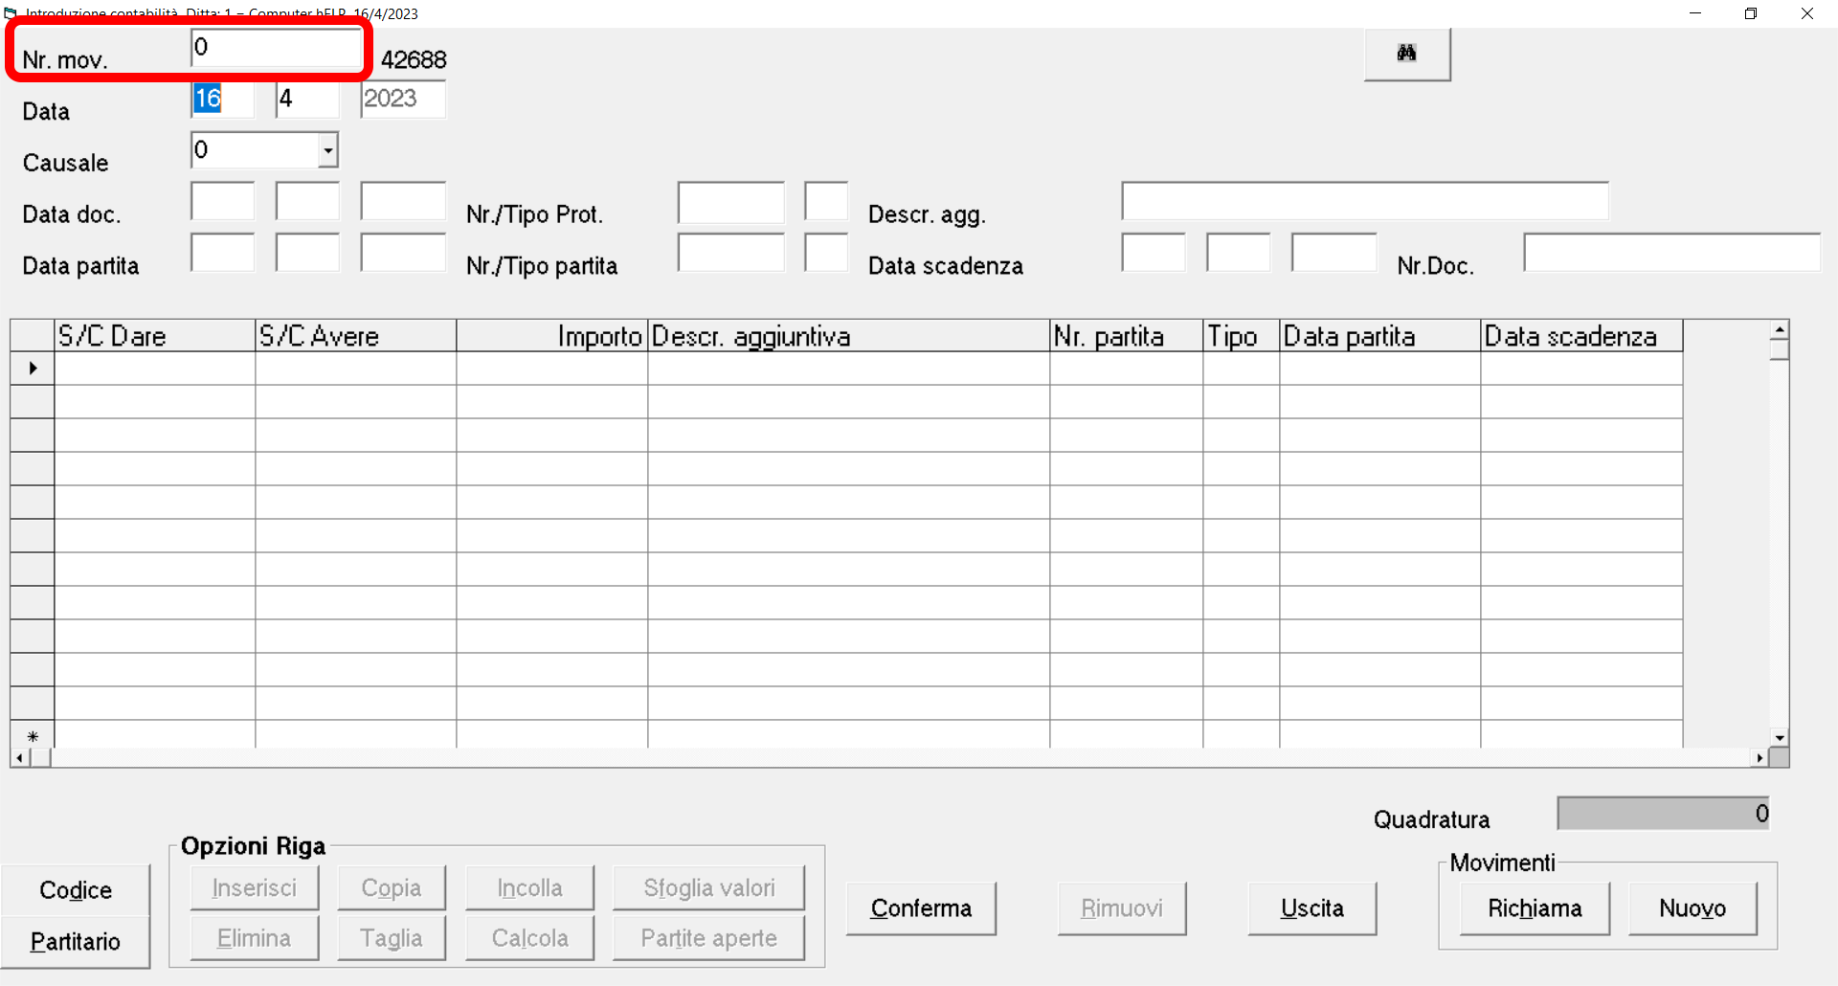Click the Data scadenza column header
Viewport: 1838px width, 986px height.
1581,336
